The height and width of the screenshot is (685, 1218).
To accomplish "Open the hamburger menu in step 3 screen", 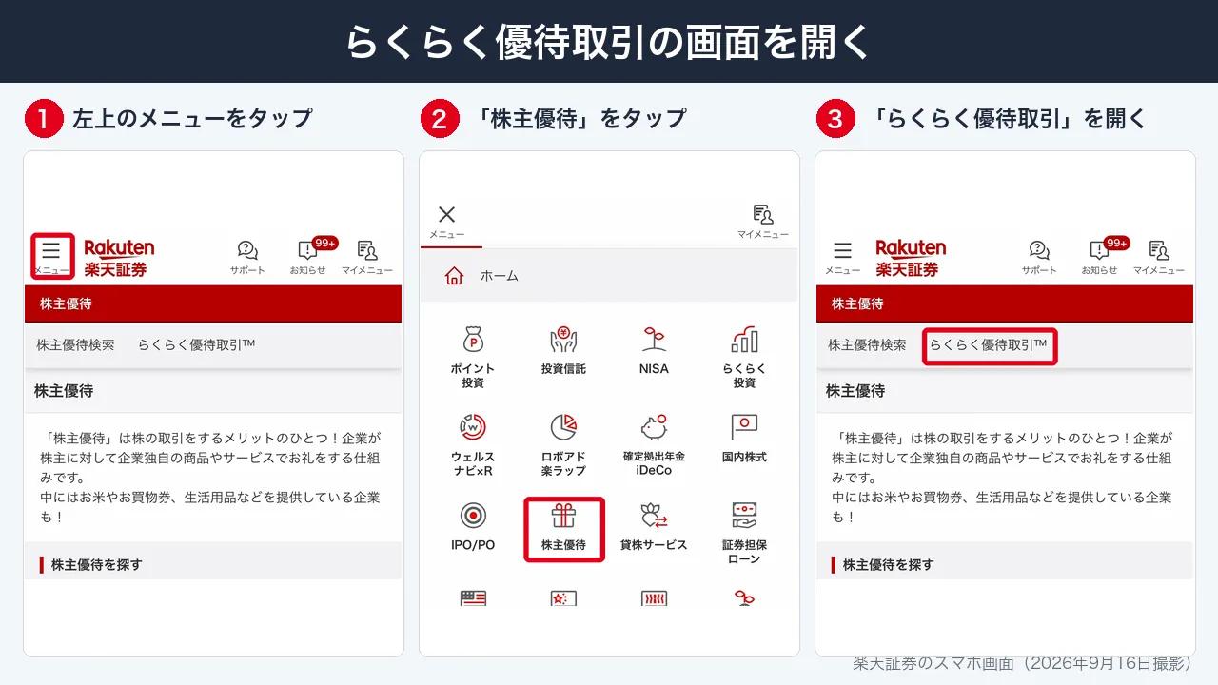I will 843,257.
